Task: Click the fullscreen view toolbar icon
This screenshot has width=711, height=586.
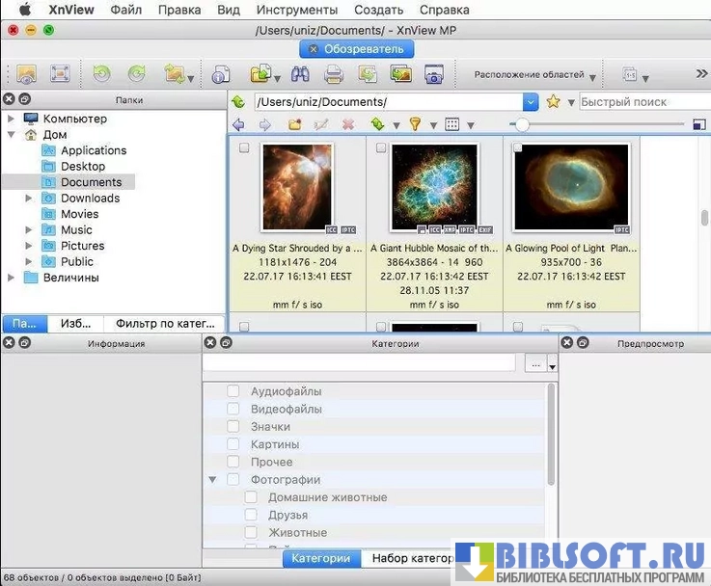Action: [59, 74]
